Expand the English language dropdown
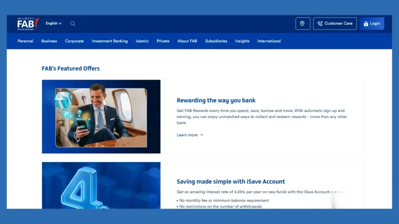Viewport: 399px width, 224px height. [x=53, y=23]
